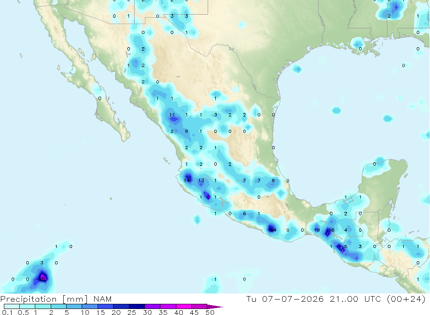The height and width of the screenshot is (315, 430).
Task: Pick the 15–20 mm legend swatch
Action: click(x=106, y=306)
